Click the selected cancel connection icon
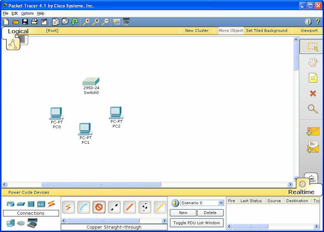This screenshot has width=324, height=232. tap(99, 207)
